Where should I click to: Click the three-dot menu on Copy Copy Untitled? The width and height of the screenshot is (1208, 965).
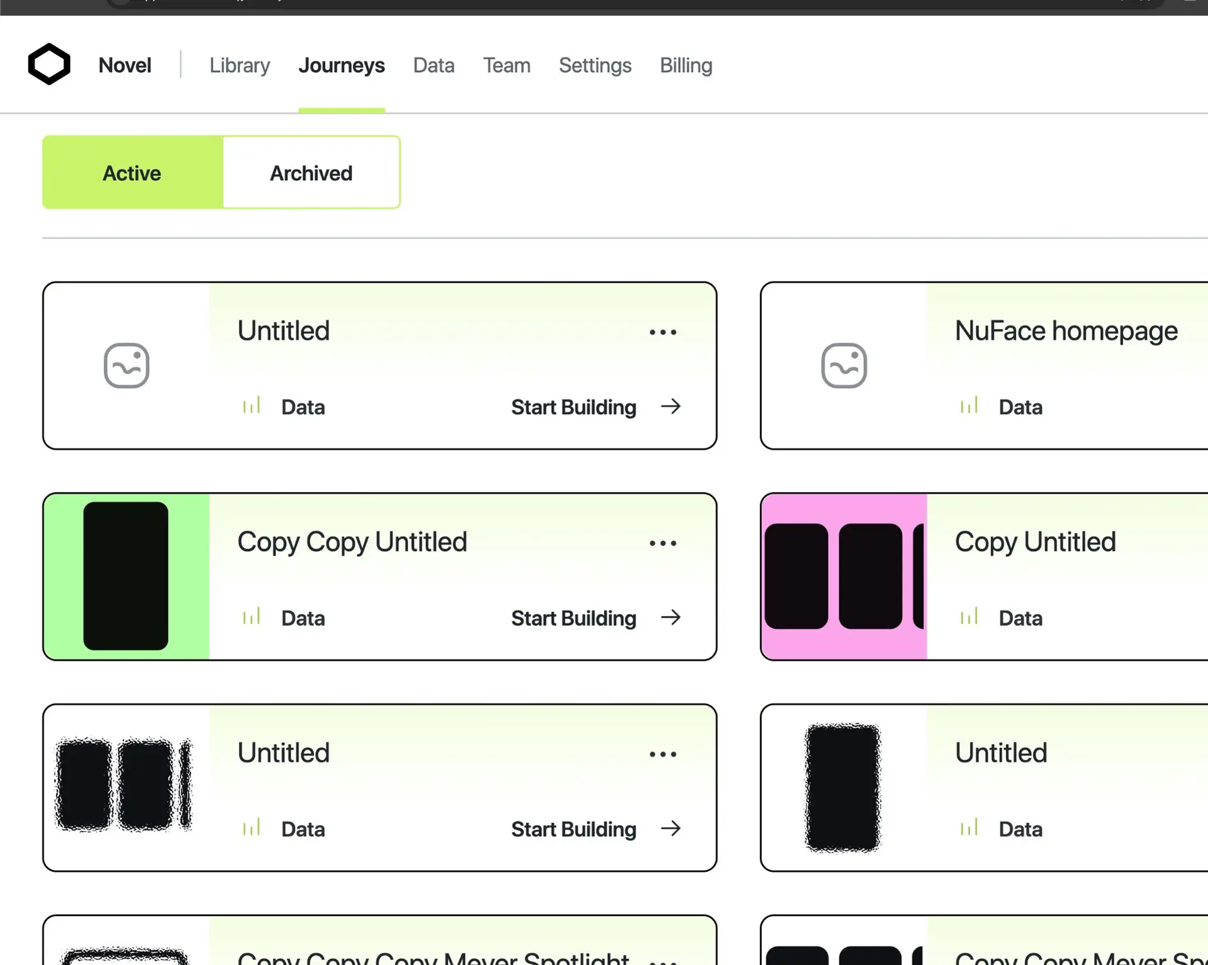tap(664, 542)
